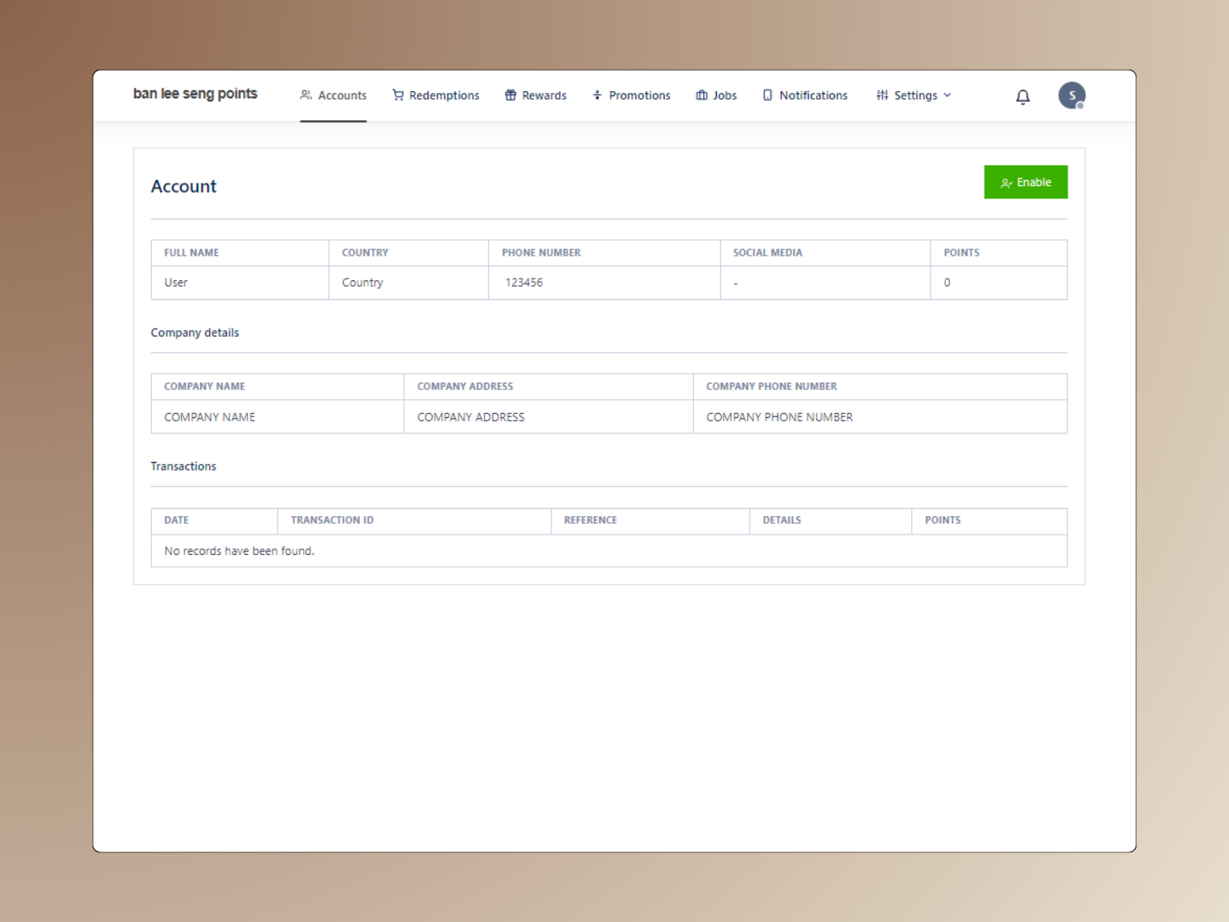
Task: Go to the Promotions page
Action: pyautogui.click(x=639, y=95)
